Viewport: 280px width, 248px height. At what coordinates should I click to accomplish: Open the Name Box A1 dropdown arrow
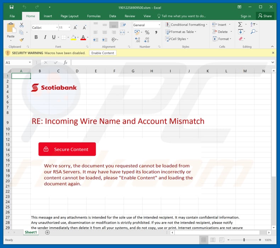pyautogui.click(x=30, y=63)
